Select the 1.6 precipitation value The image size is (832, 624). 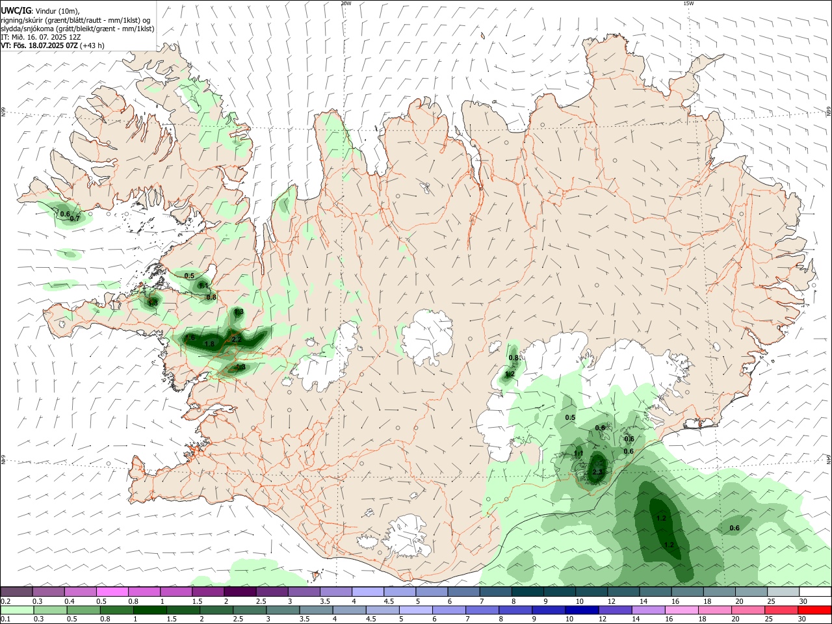pyautogui.click(x=190, y=338)
